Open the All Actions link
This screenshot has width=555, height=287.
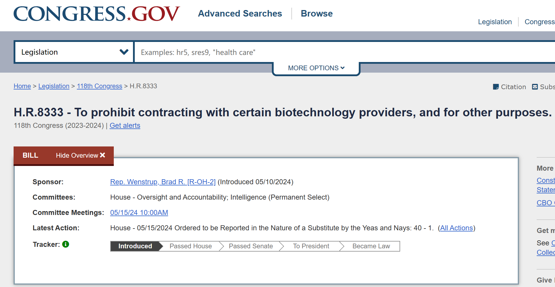[456, 228]
